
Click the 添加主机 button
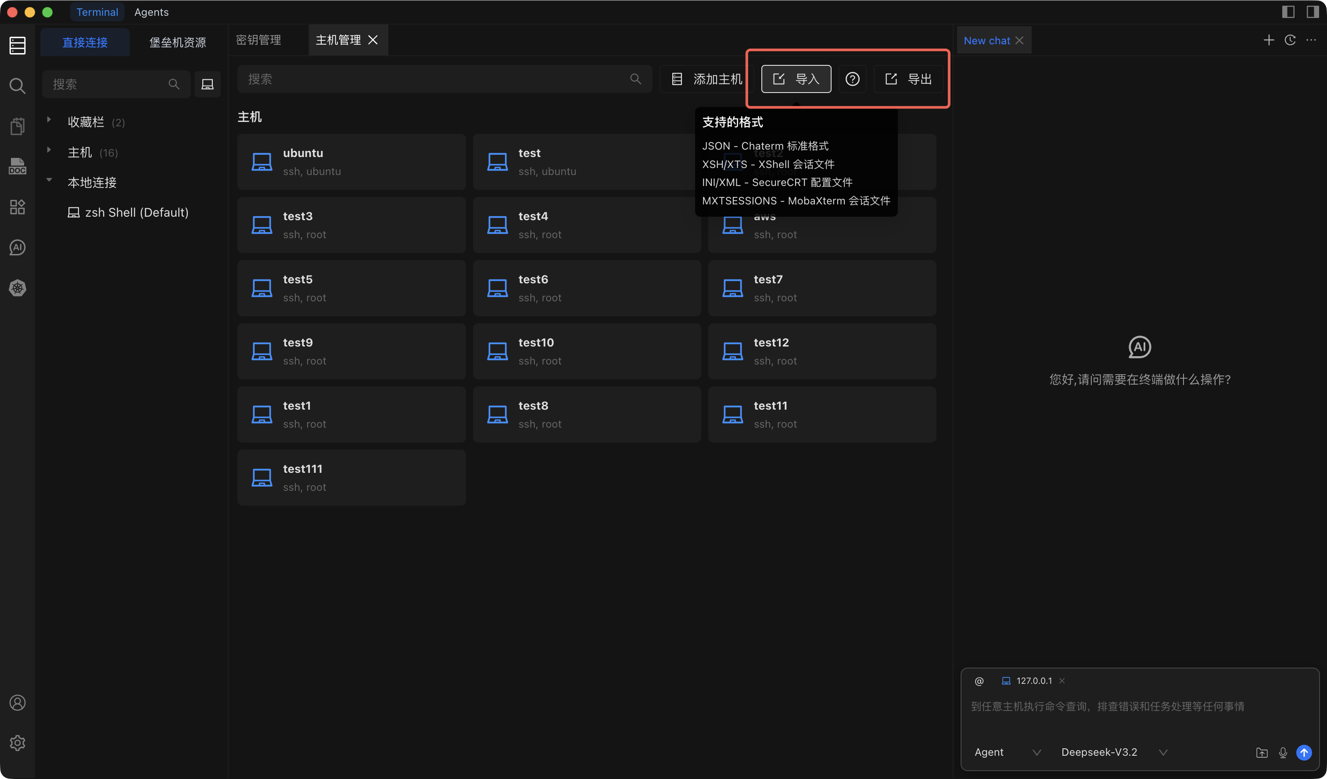pyautogui.click(x=707, y=79)
